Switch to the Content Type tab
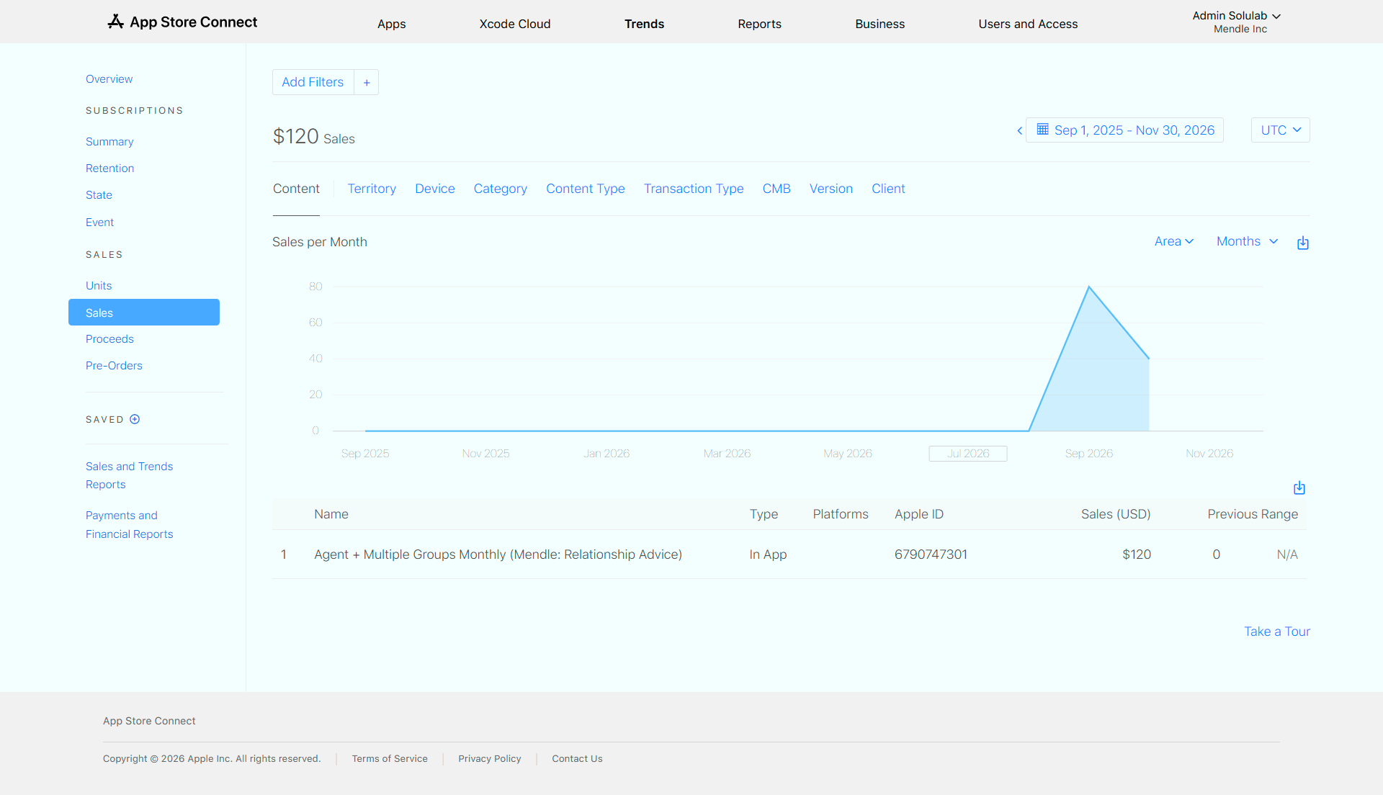Screen dimensions: 1383x795 tap(586, 189)
